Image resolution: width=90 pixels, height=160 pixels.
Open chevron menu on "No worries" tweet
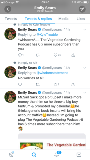click(x=84, y=68)
